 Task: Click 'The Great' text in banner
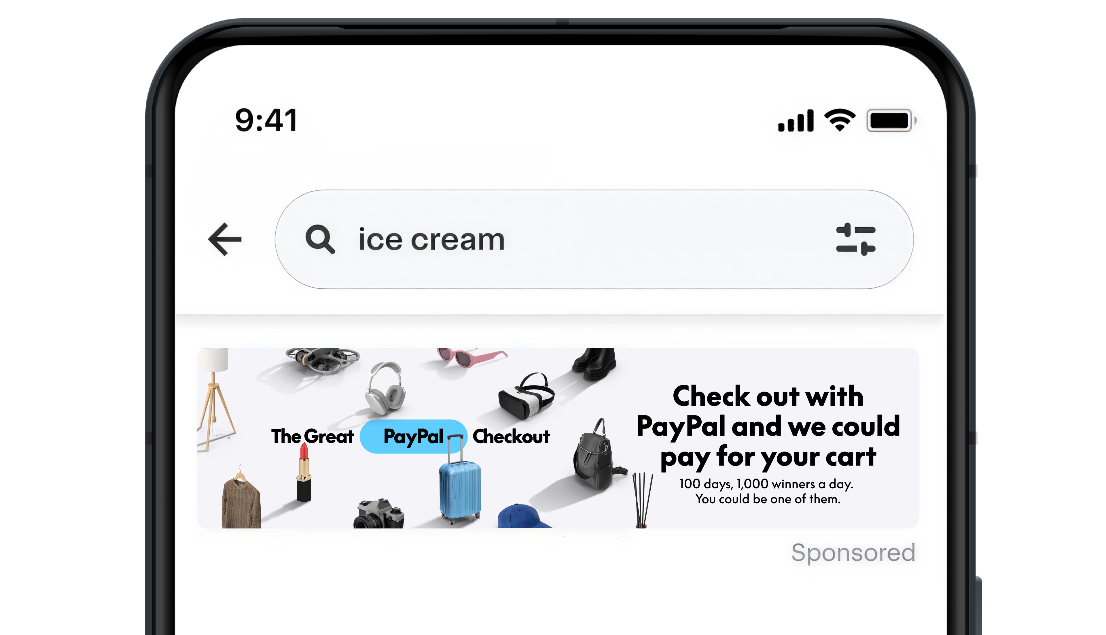[x=313, y=436]
